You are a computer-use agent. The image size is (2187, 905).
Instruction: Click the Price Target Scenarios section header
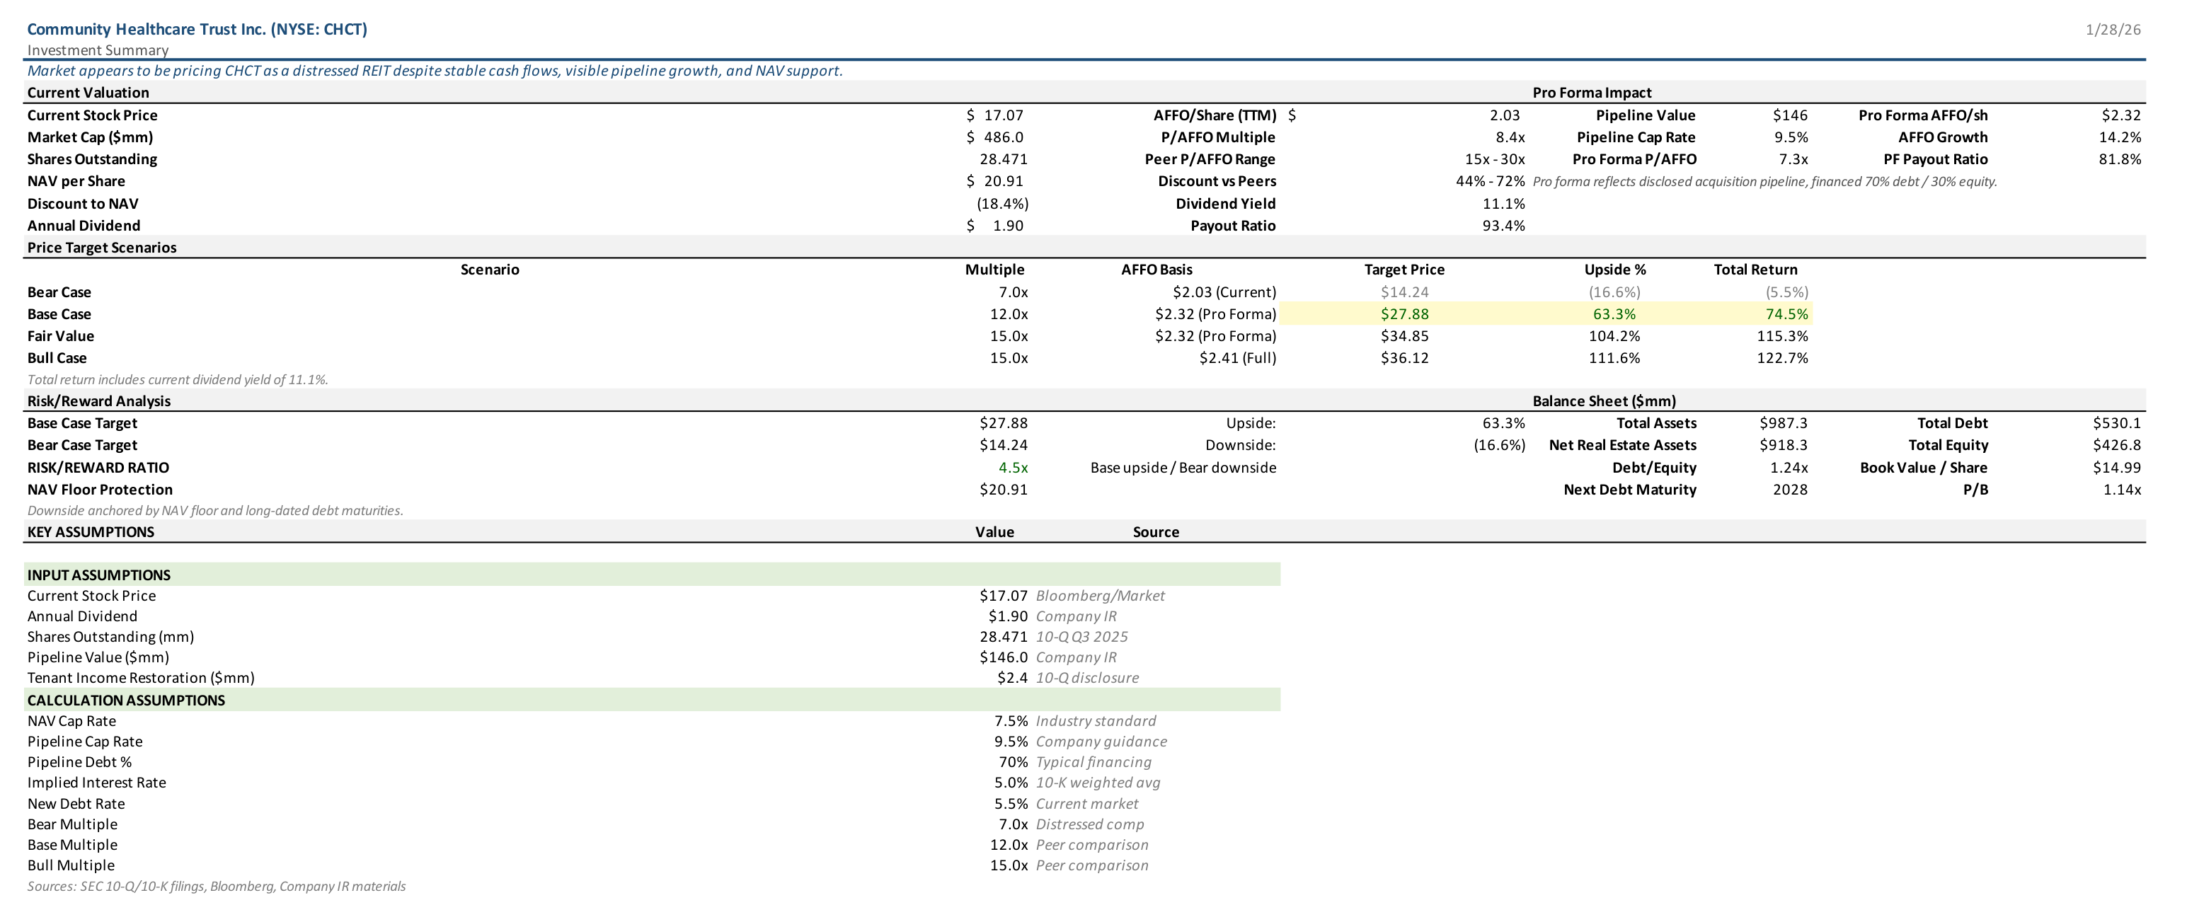[102, 248]
